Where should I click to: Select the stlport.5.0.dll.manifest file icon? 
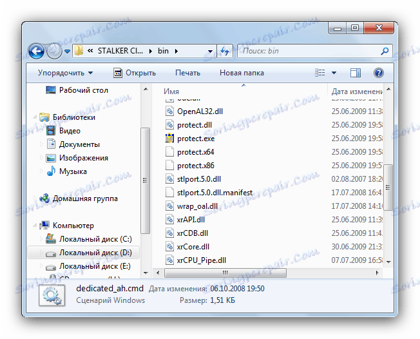(169, 193)
